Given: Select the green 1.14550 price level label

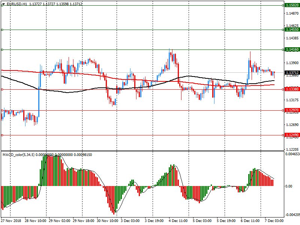Looking at the screenshot, I should click(x=292, y=30).
